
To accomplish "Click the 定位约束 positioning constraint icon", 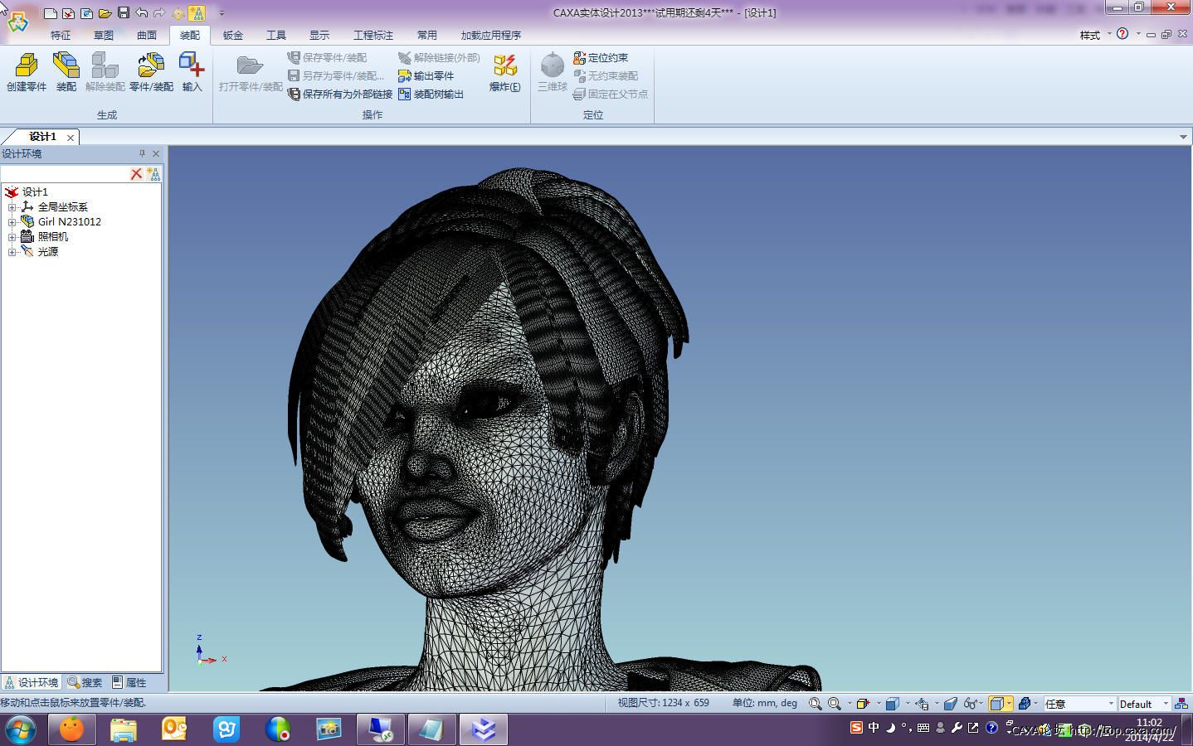I will [x=579, y=57].
